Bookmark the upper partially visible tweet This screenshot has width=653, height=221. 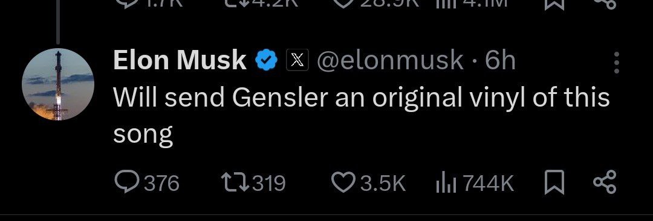click(x=554, y=4)
